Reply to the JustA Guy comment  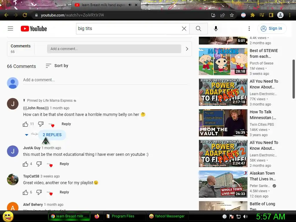[x=64, y=164]
